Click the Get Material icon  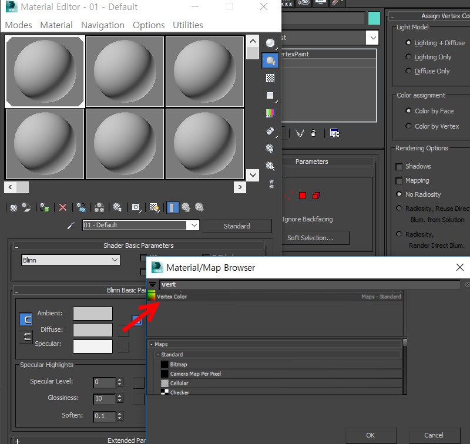[14, 208]
